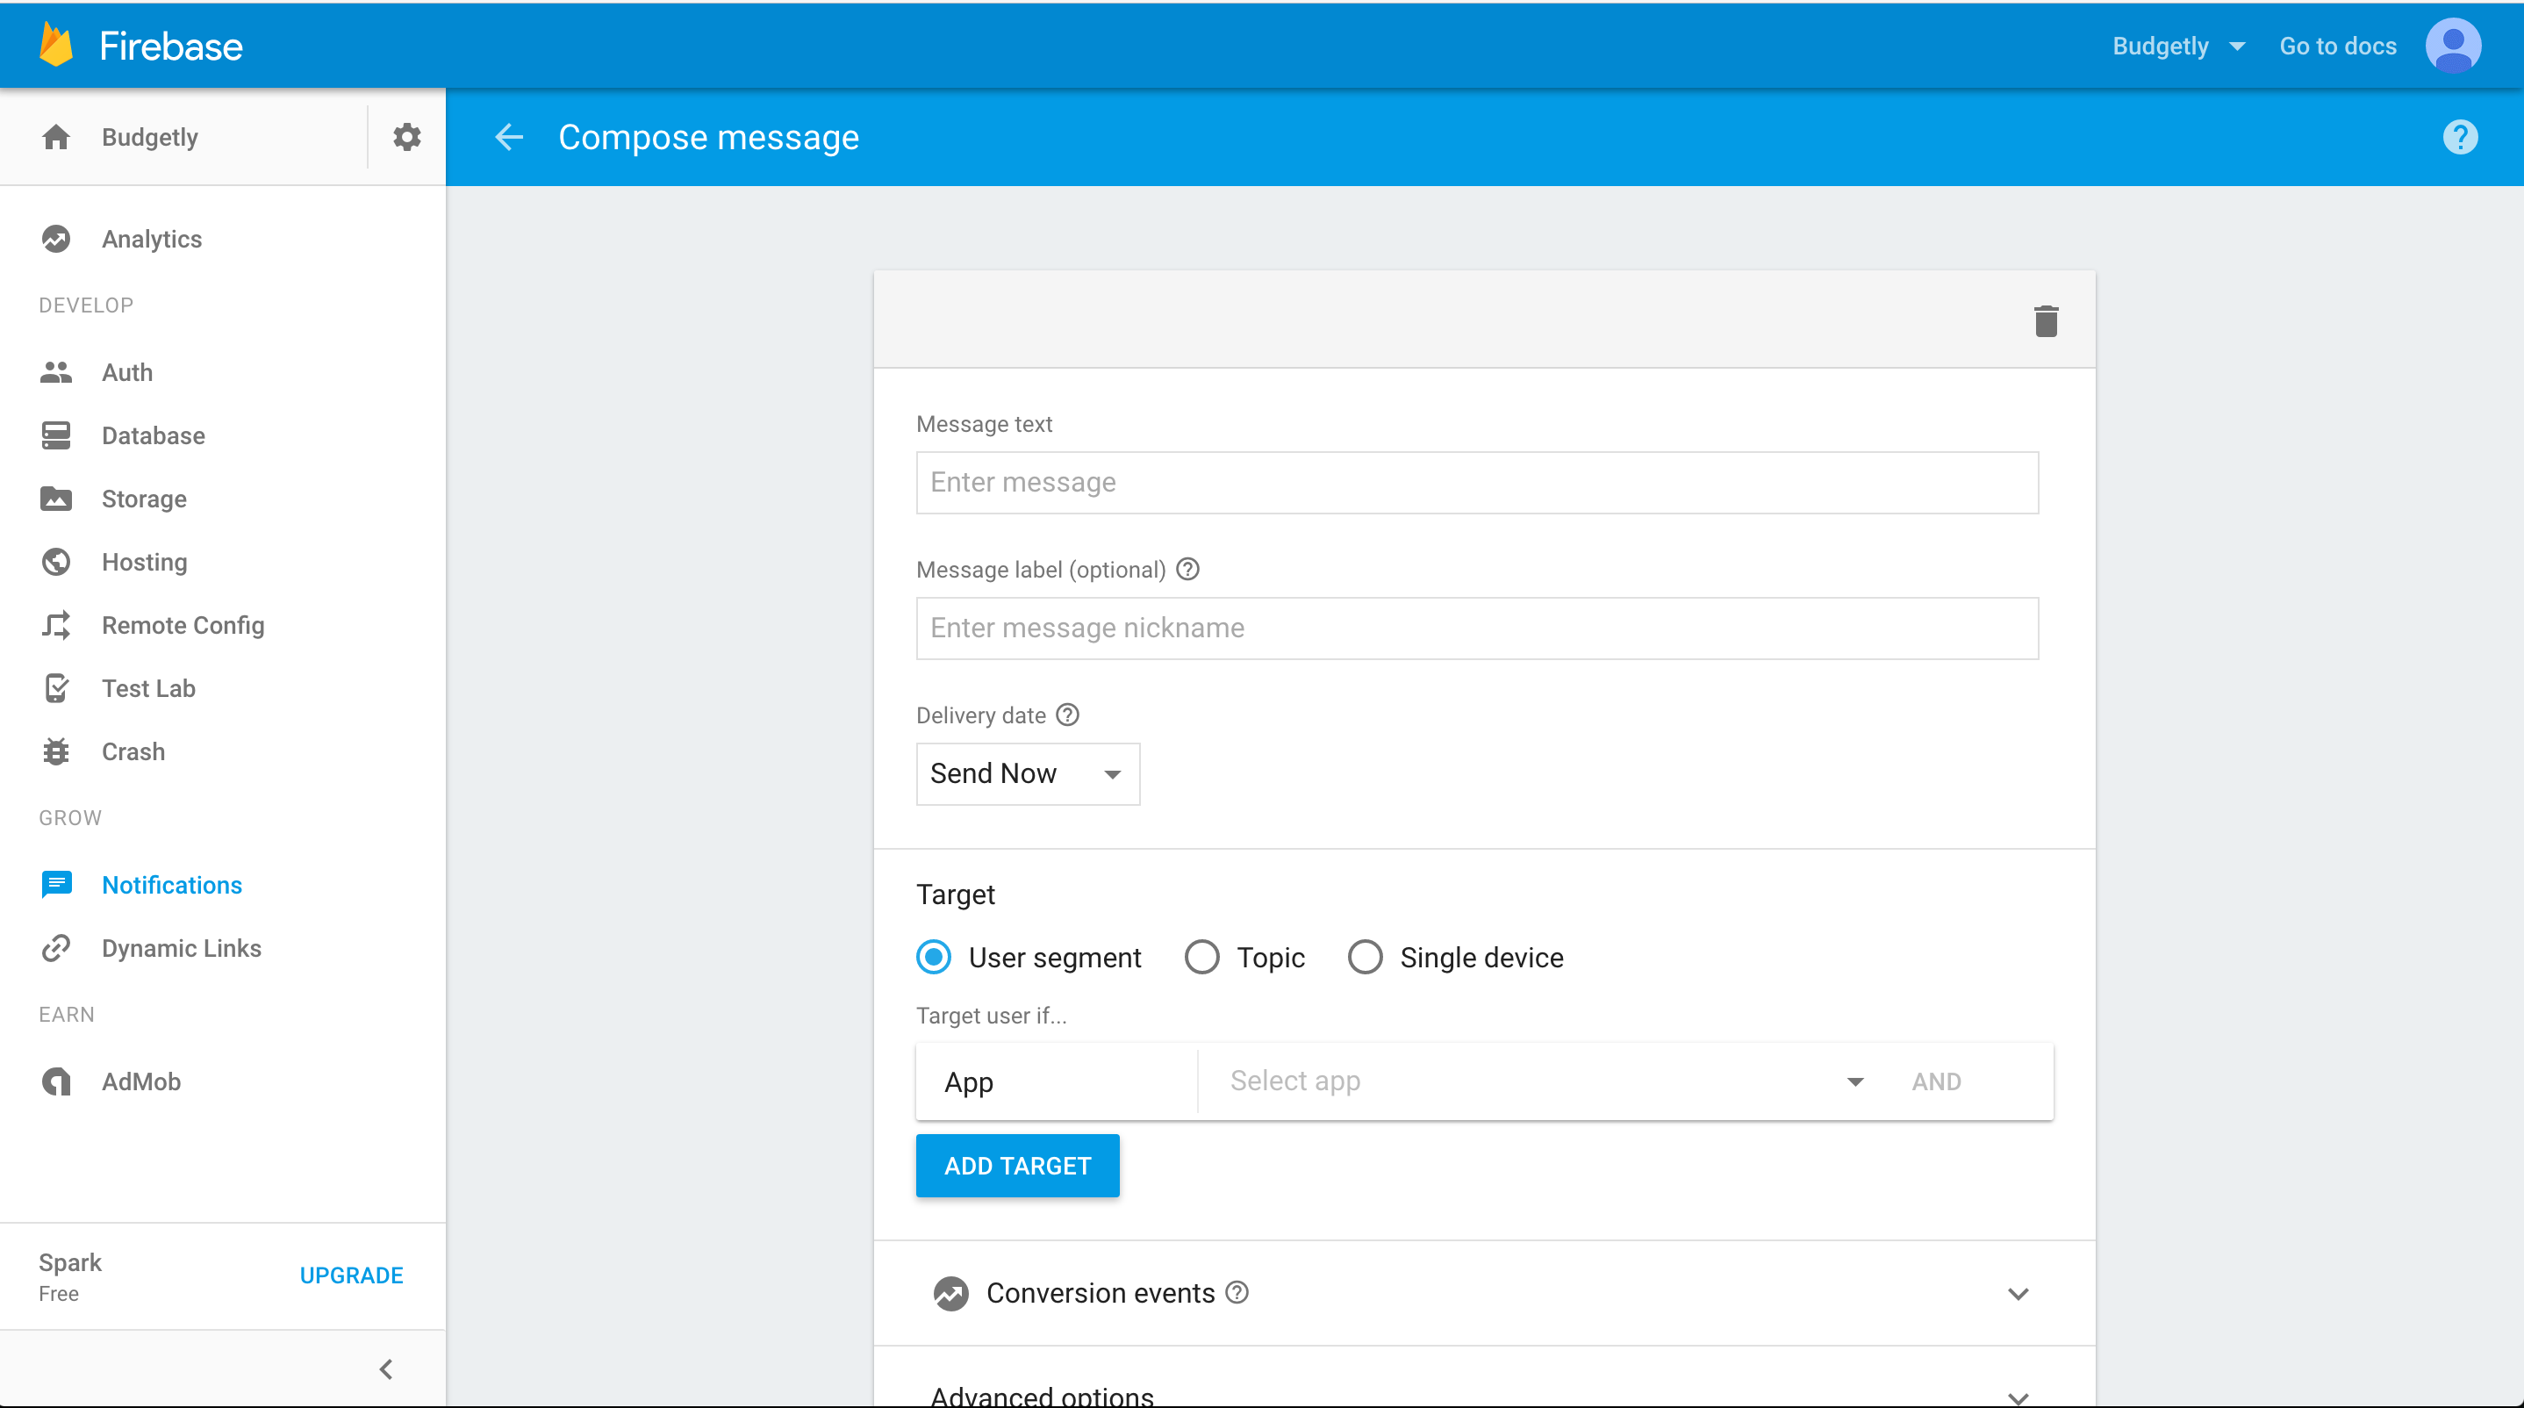Click ADD TARGET button
2524x1408 pixels.
1016,1165
